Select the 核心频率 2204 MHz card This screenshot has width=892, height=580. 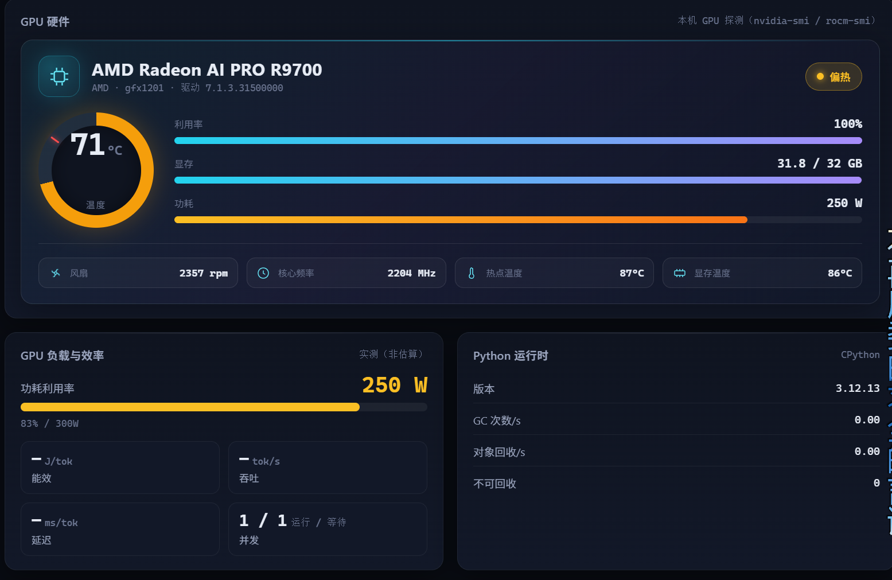pyautogui.click(x=346, y=273)
